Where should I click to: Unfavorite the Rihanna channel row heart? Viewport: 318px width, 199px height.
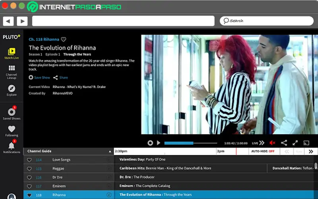(29, 195)
